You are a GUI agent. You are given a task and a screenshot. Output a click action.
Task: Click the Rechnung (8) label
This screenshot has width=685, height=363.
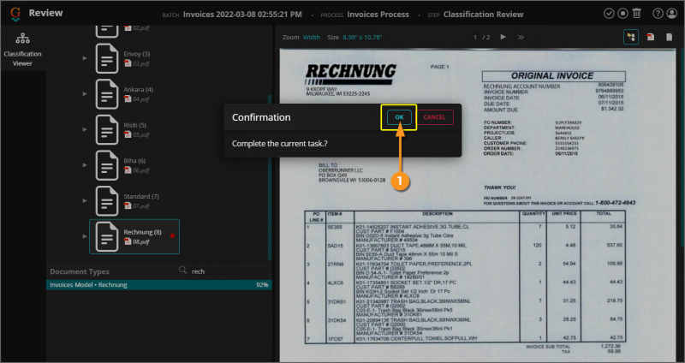tap(142, 232)
